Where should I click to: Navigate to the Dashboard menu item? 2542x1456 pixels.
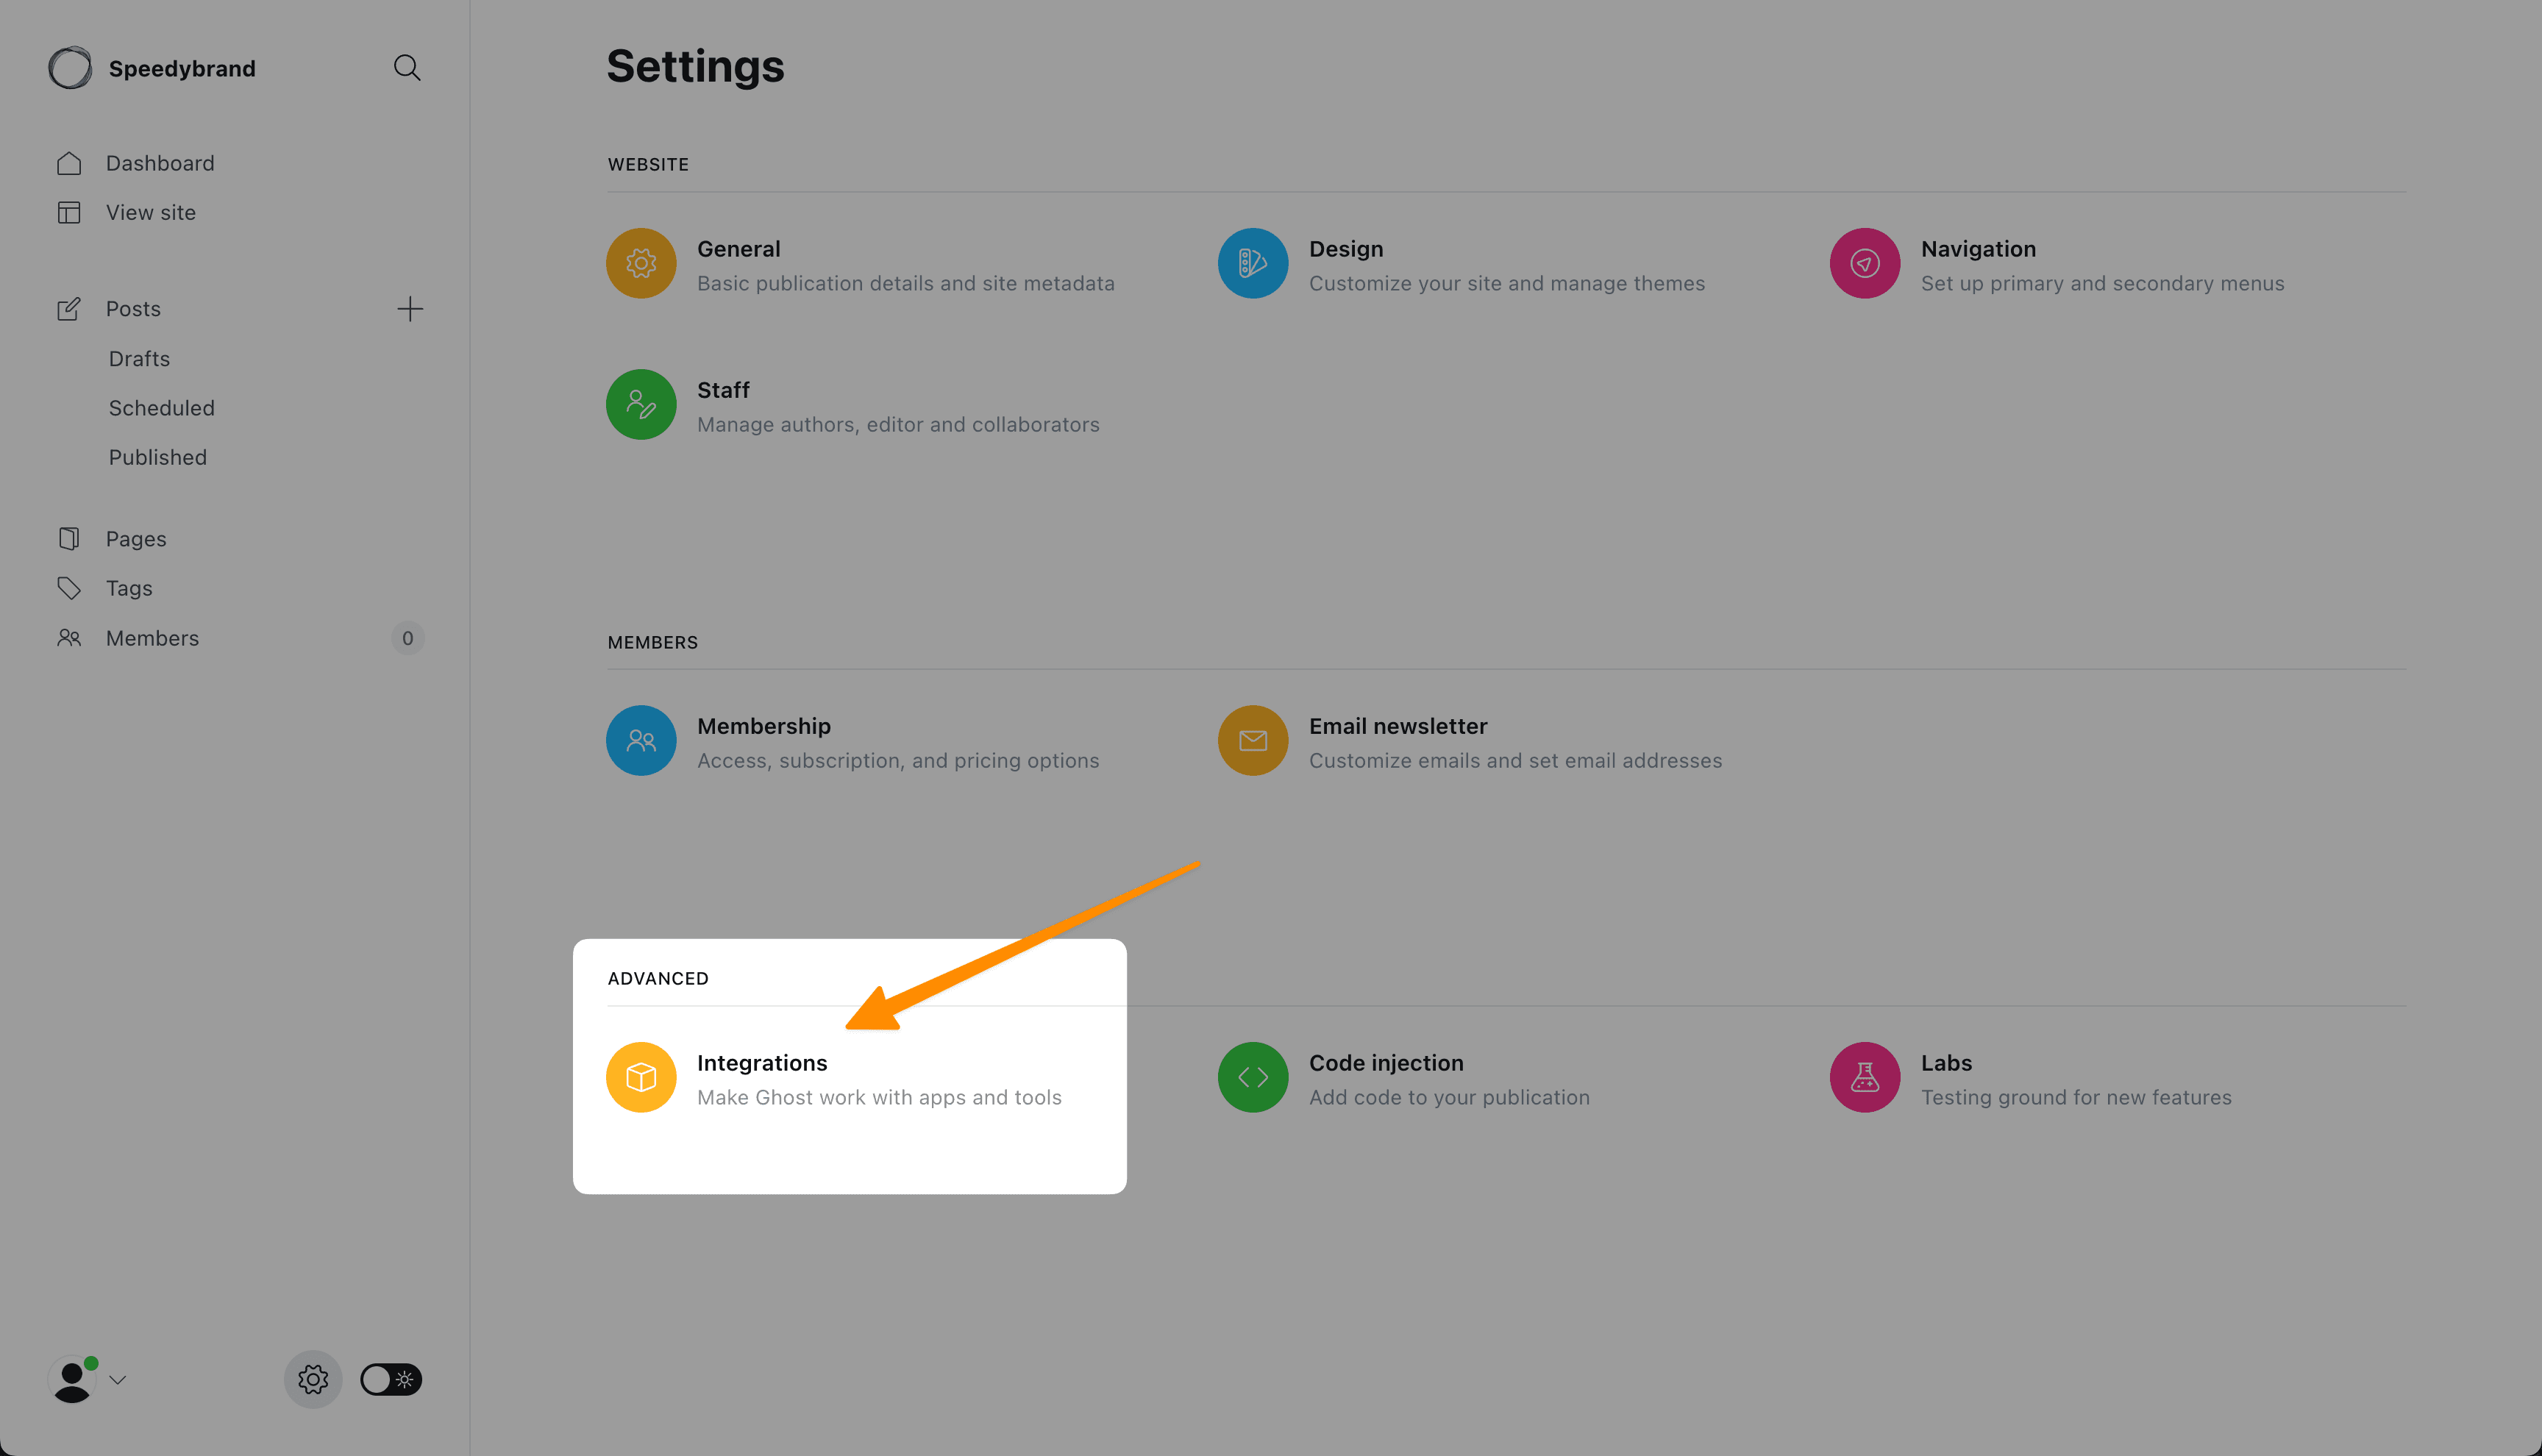point(160,163)
